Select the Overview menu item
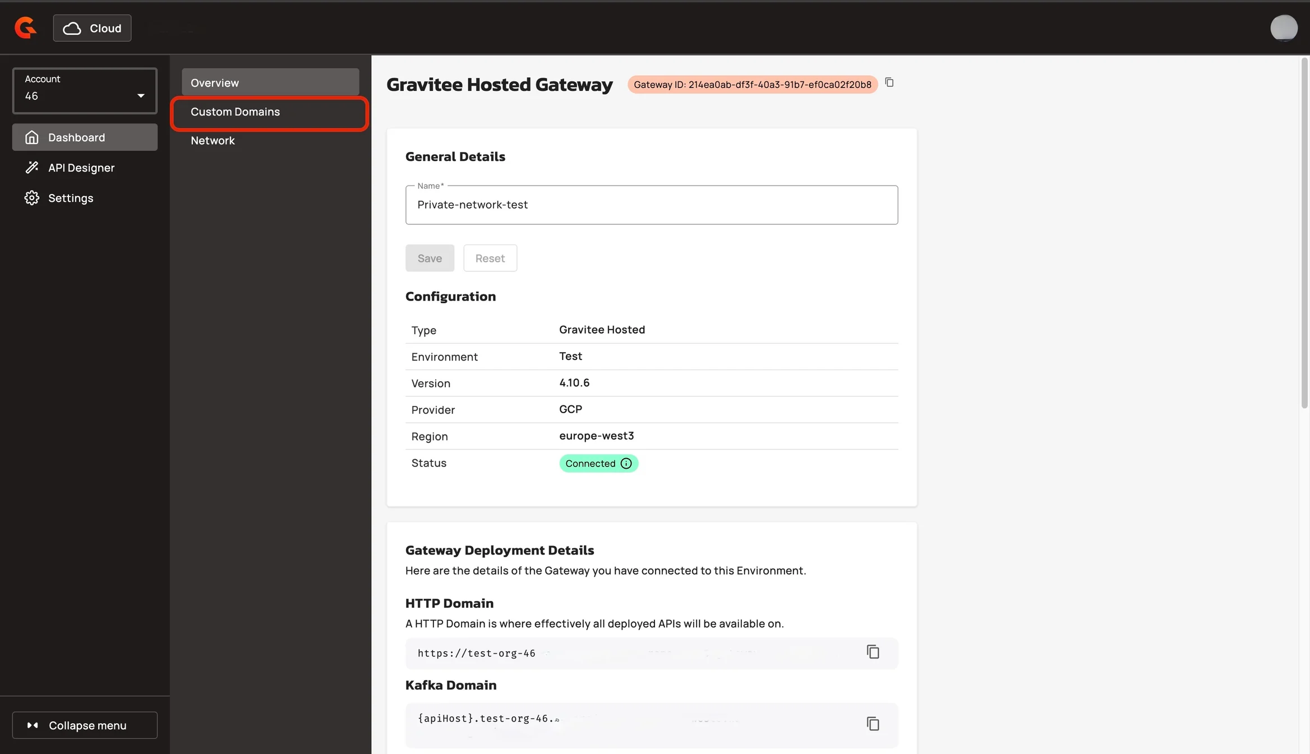Screen dimensions: 1310x754 [270, 82]
